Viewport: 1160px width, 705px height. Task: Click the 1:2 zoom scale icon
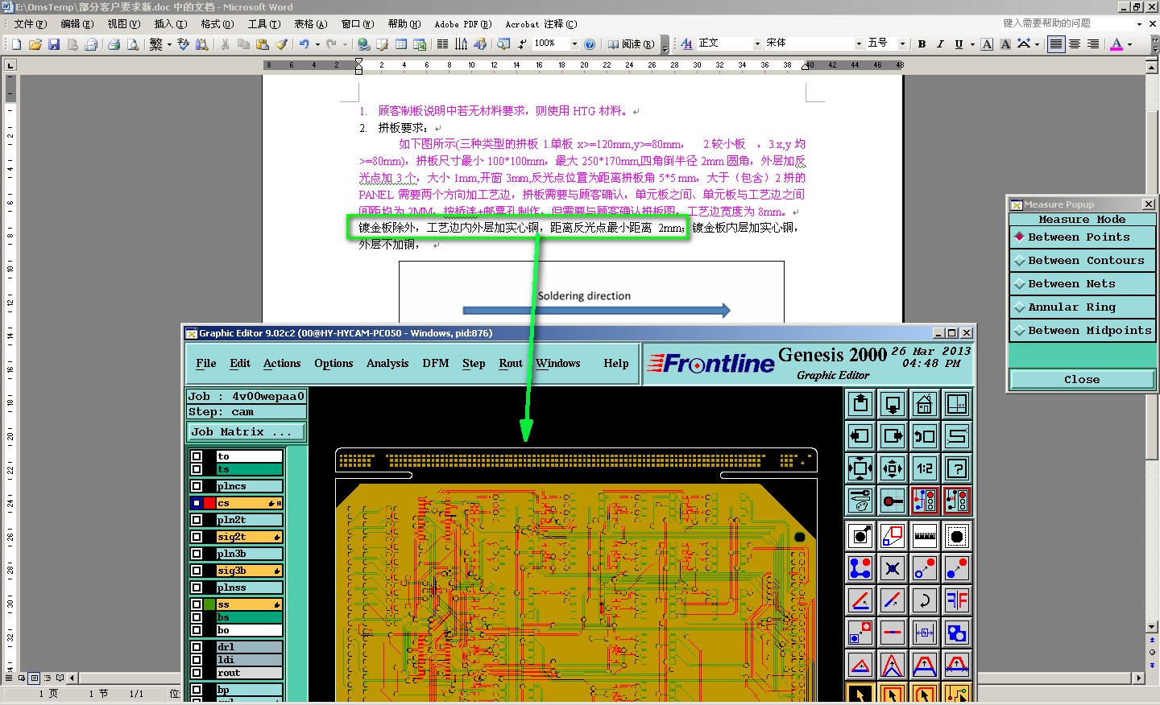tap(925, 468)
